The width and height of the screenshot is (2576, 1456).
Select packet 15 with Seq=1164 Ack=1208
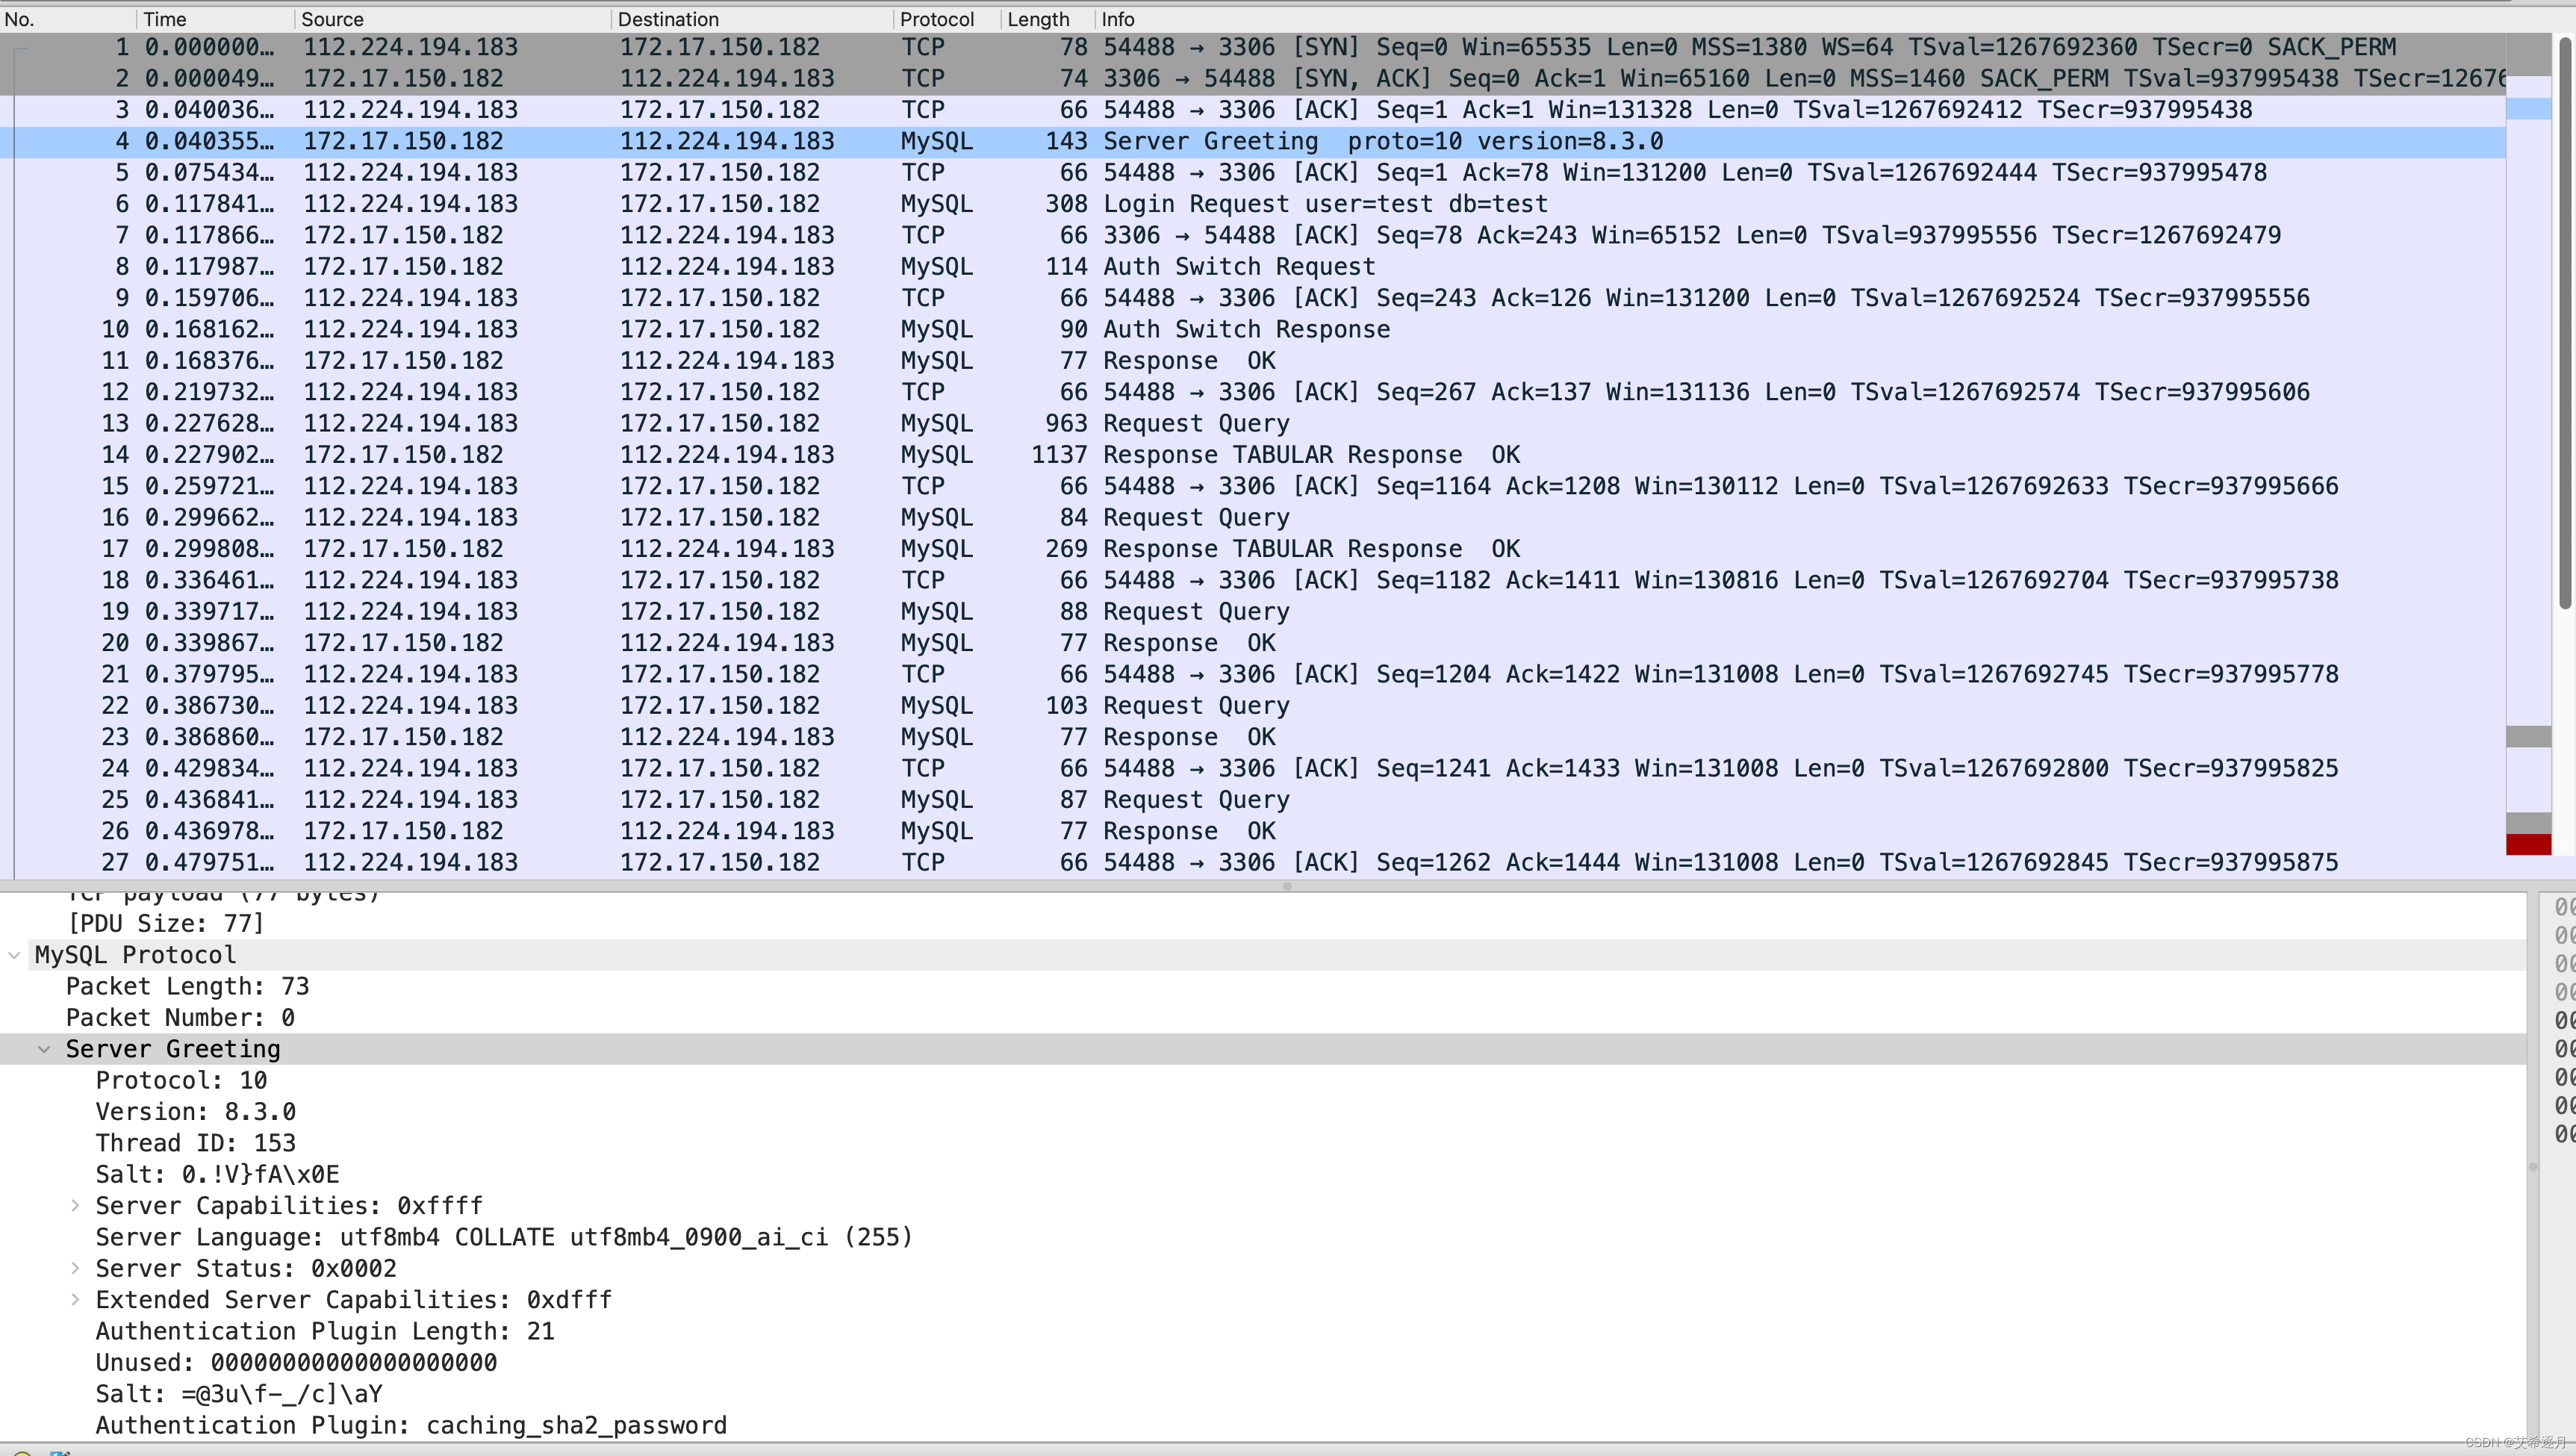coord(1253,486)
